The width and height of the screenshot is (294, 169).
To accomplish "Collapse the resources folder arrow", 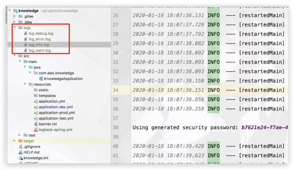I will click(25, 84).
